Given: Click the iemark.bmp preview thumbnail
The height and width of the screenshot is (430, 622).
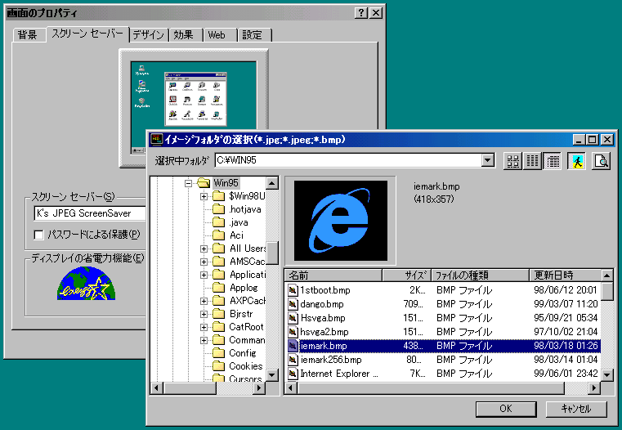Looking at the screenshot, I should click(x=341, y=221).
